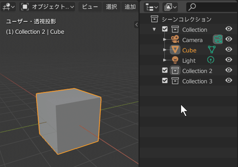Click the orange Cube object icon
Image resolution: width=238 pixels, height=167 pixels.
pos(175,50)
